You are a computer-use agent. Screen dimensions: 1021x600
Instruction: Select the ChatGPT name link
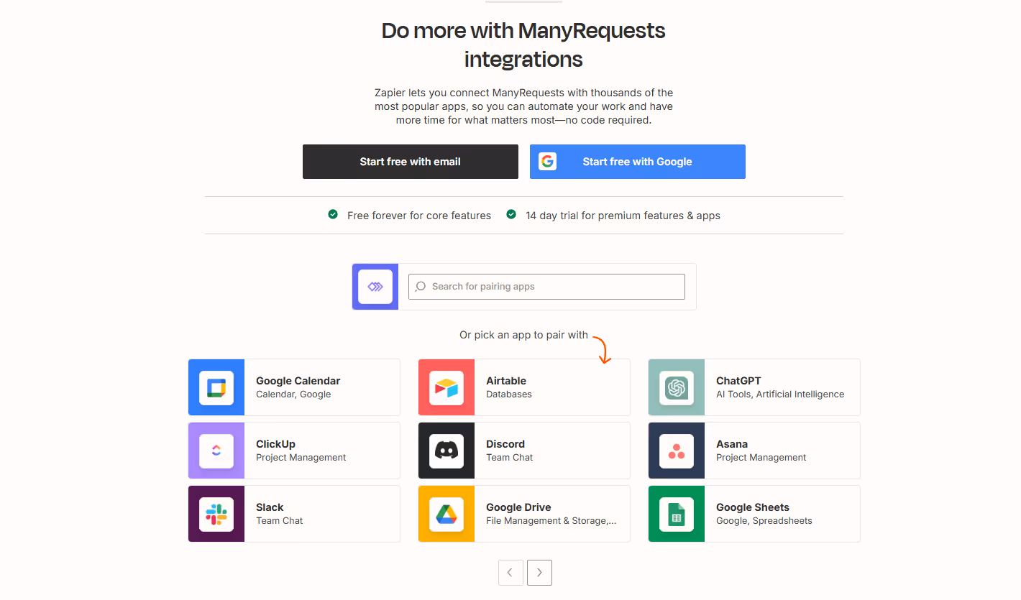[x=738, y=381]
